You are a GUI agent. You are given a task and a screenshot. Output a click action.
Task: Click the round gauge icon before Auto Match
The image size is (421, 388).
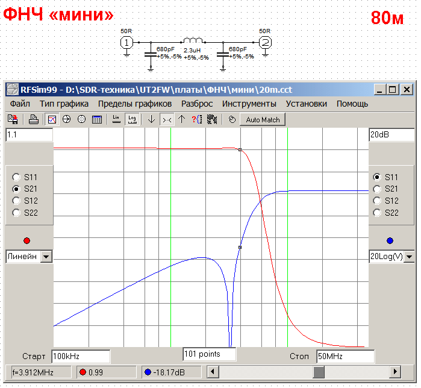[x=232, y=119]
